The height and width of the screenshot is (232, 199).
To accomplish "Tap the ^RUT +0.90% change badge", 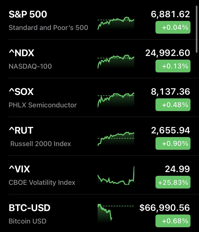I will click(173, 143).
